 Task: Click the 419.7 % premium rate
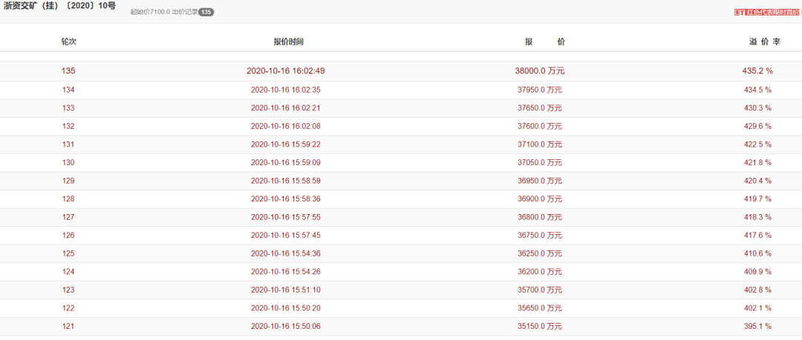point(757,199)
